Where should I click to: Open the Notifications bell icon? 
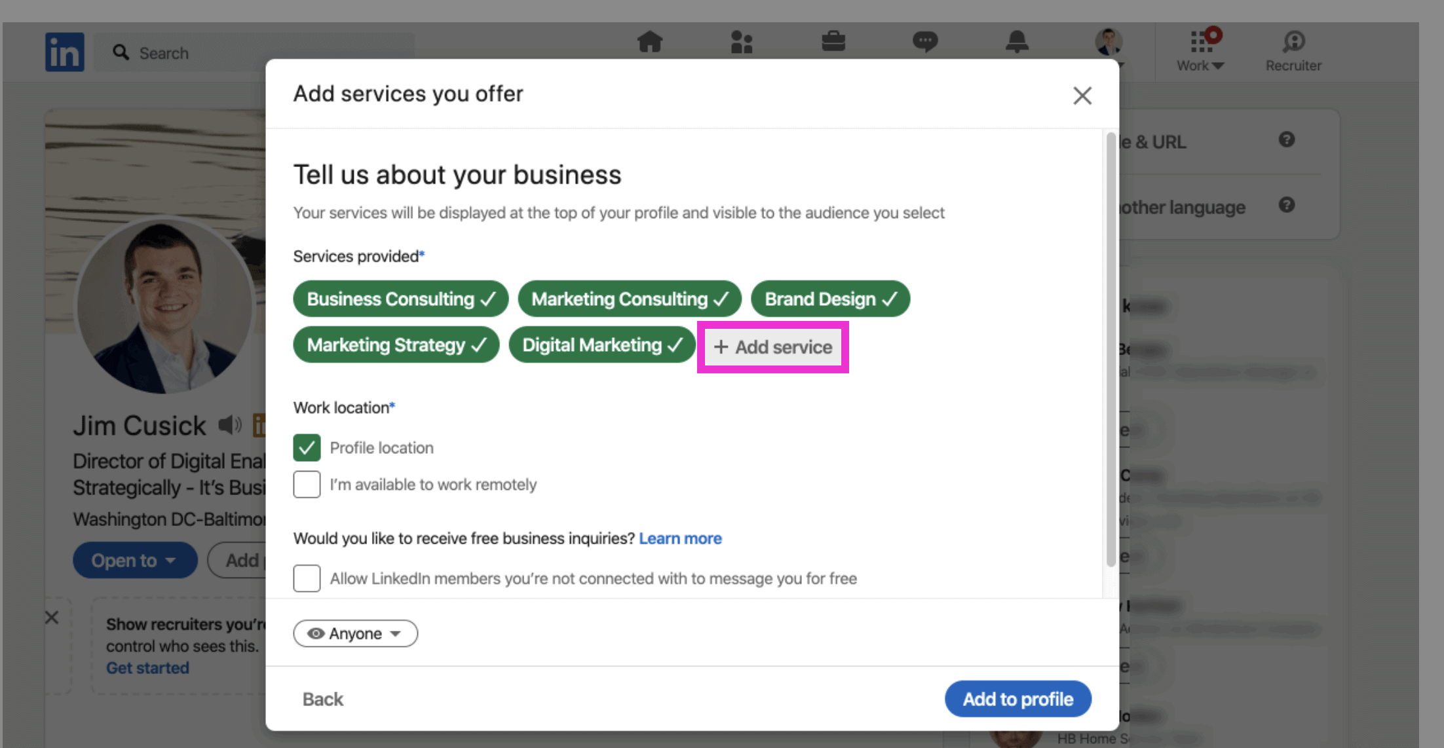click(x=1017, y=42)
